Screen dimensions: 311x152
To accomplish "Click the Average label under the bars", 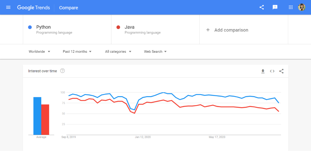I will [41, 137].
